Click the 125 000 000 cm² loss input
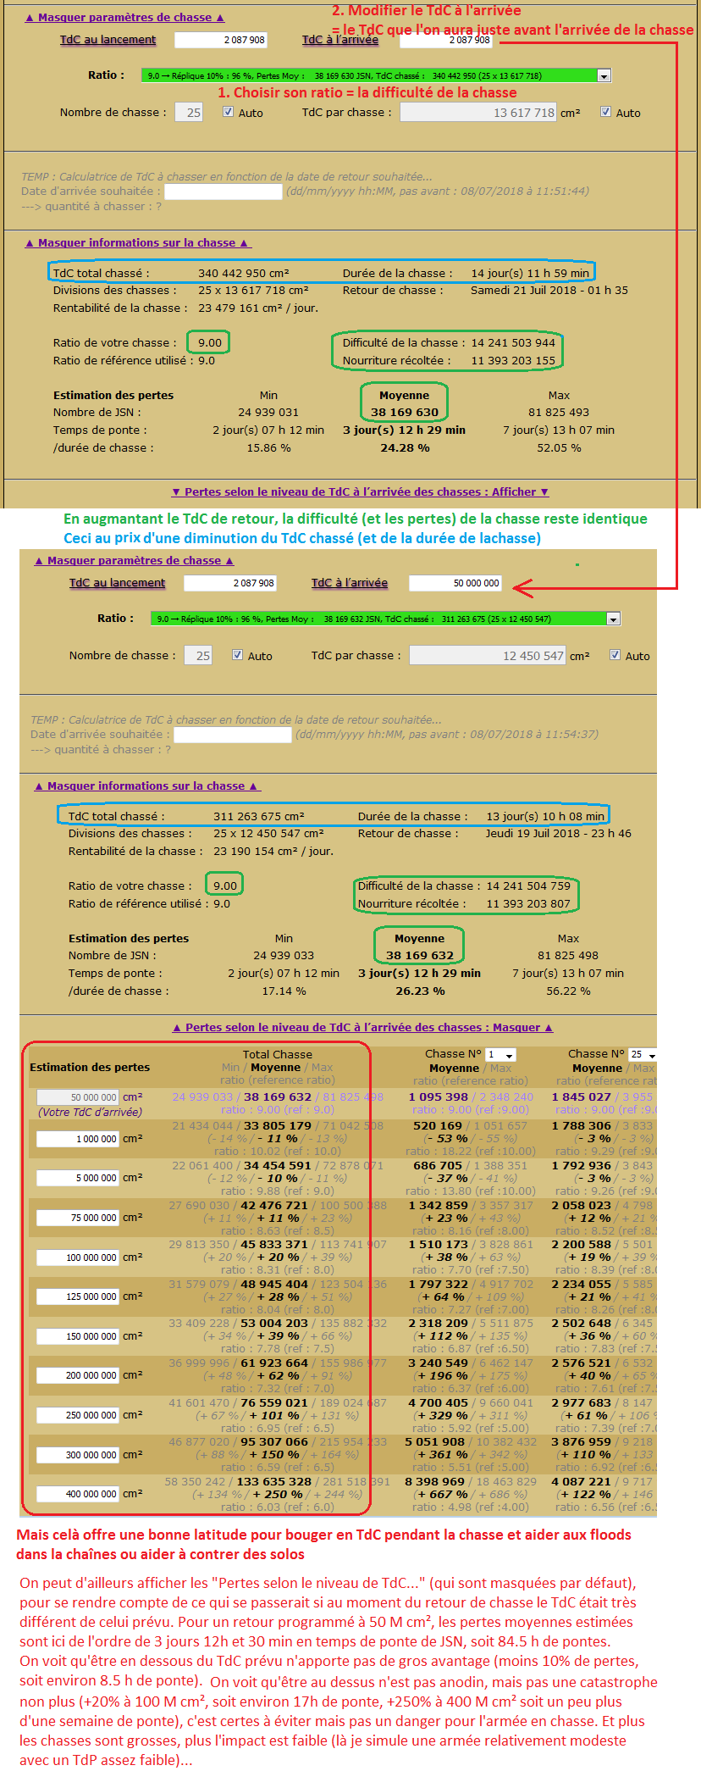This screenshot has width=701, height=1771. 78,1296
